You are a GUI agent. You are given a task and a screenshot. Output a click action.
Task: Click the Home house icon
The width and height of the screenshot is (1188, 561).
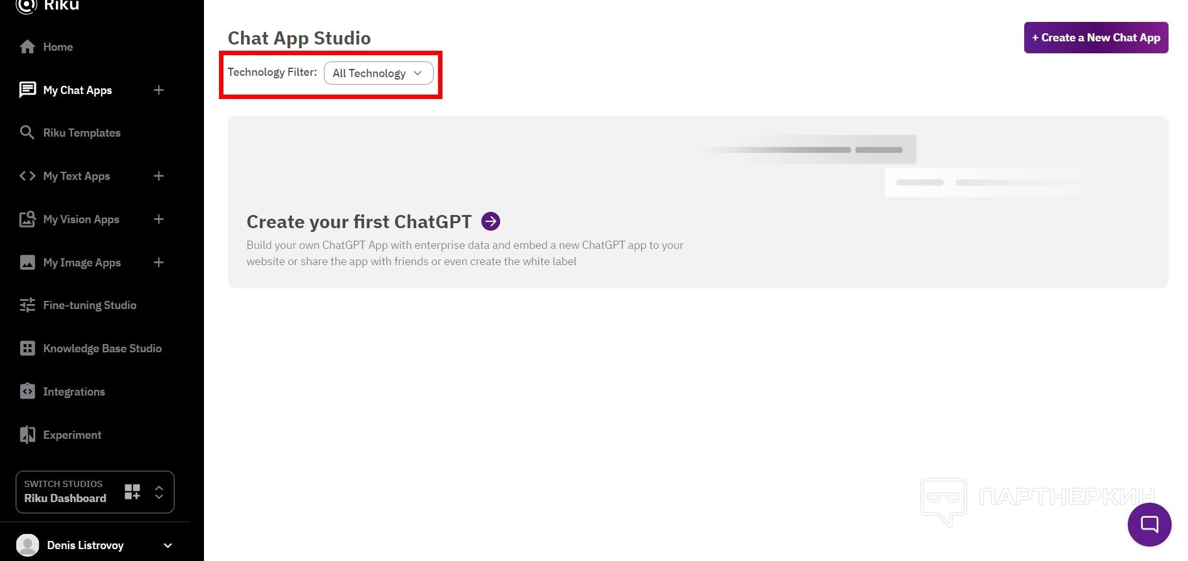27,47
